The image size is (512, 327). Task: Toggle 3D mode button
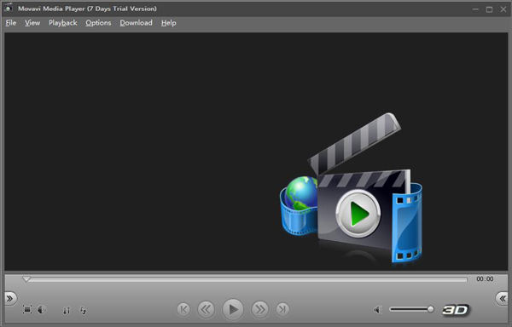pyautogui.click(x=456, y=310)
